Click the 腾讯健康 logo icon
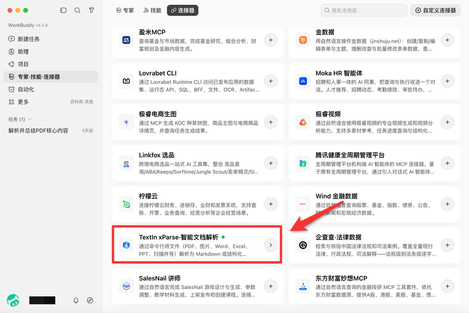Viewport: 469px width, 313px height. [x=303, y=163]
